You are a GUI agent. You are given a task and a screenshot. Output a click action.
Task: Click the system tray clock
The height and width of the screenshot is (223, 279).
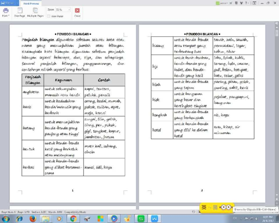(x=267, y=219)
